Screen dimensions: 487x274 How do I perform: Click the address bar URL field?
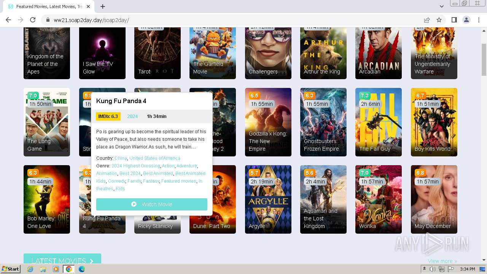coord(236,20)
